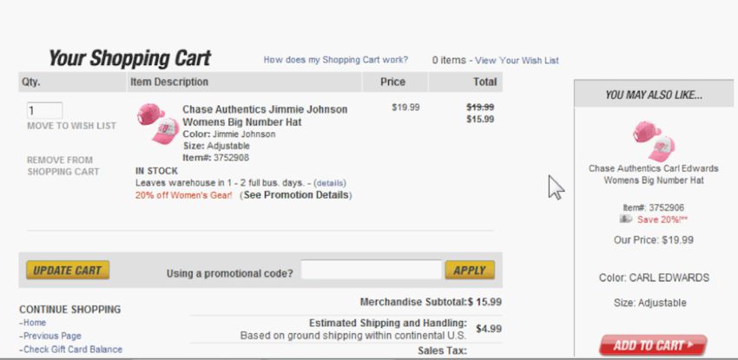
Task: View Your Wish List
Action: tap(517, 61)
